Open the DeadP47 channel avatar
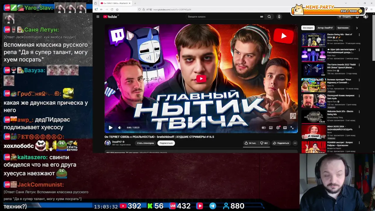The height and width of the screenshot is (211, 375). [108, 143]
